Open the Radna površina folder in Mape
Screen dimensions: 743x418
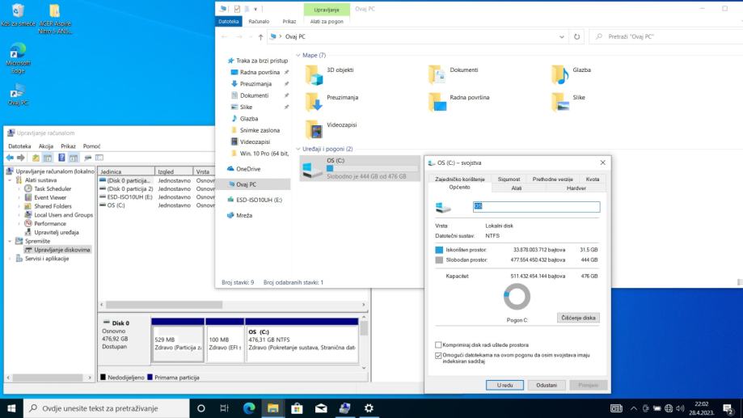tap(458, 102)
